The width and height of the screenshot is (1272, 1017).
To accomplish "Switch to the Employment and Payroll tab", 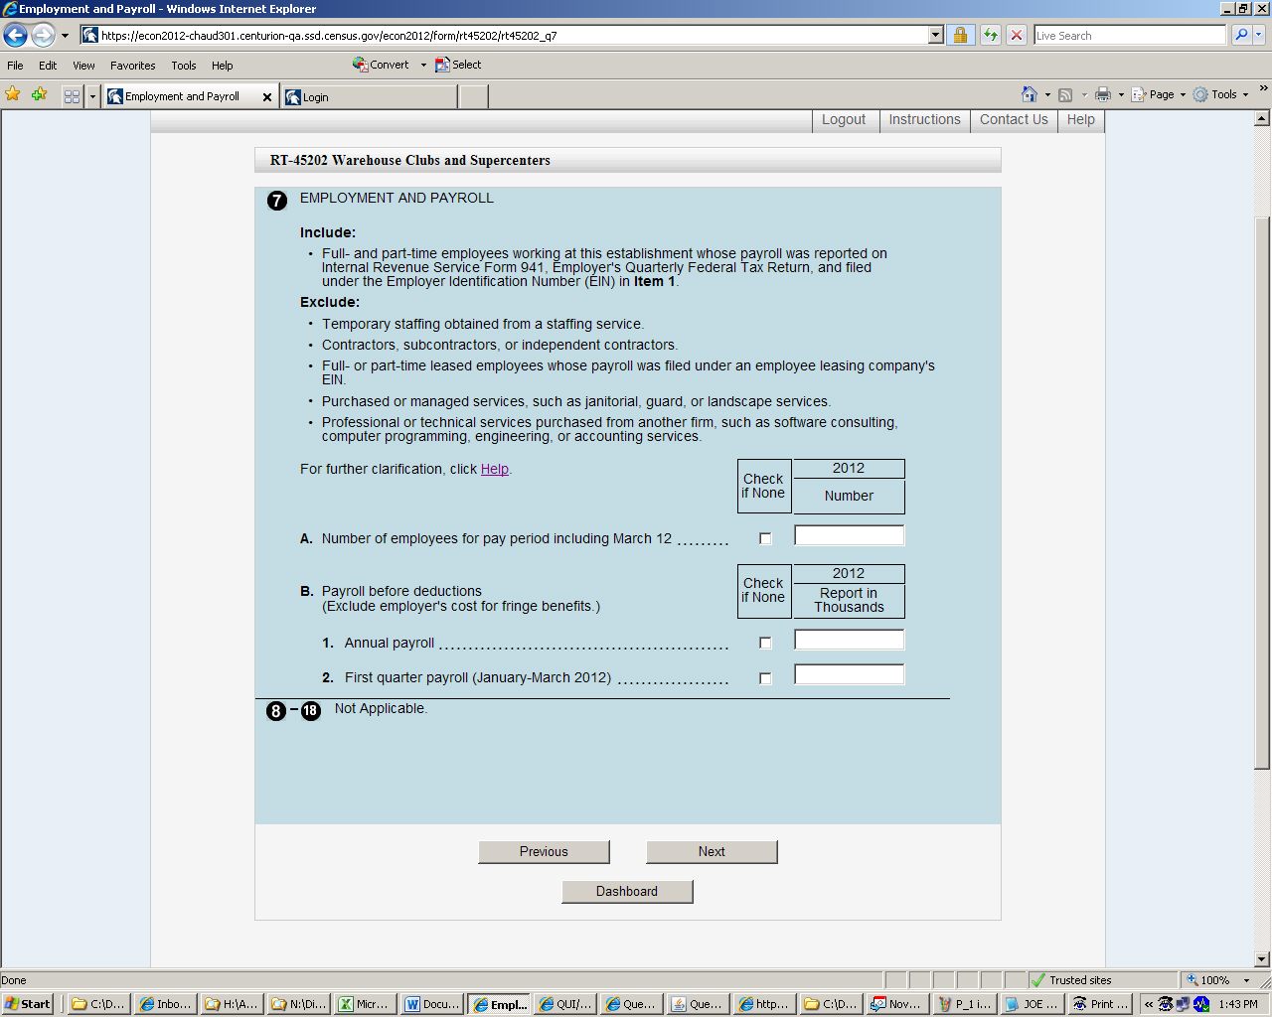I will pyautogui.click(x=182, y=96).
